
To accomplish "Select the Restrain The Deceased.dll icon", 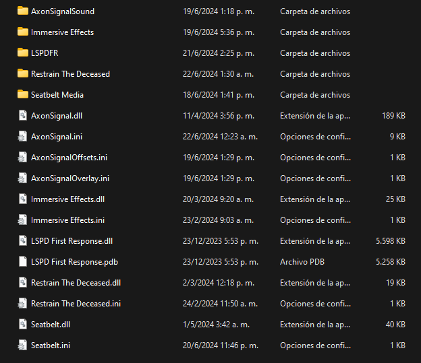I will coord(23,283).
